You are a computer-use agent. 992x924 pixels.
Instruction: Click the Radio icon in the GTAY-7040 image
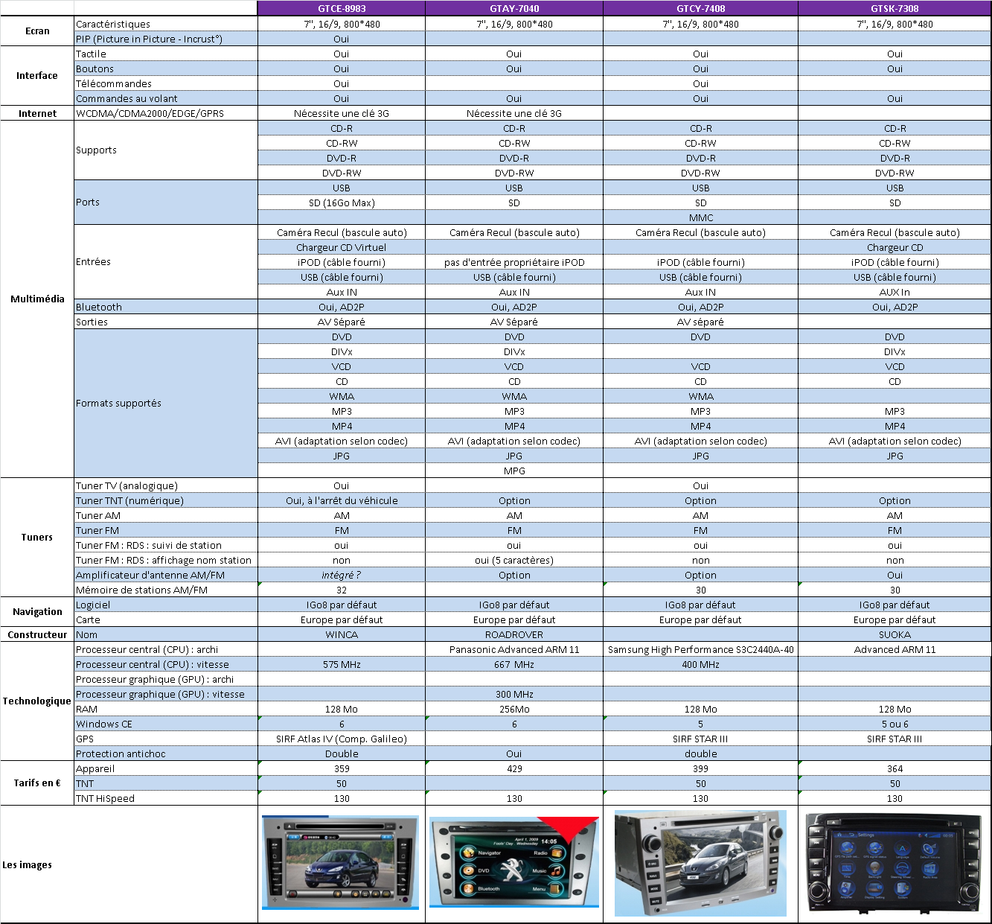click(557, 853)
